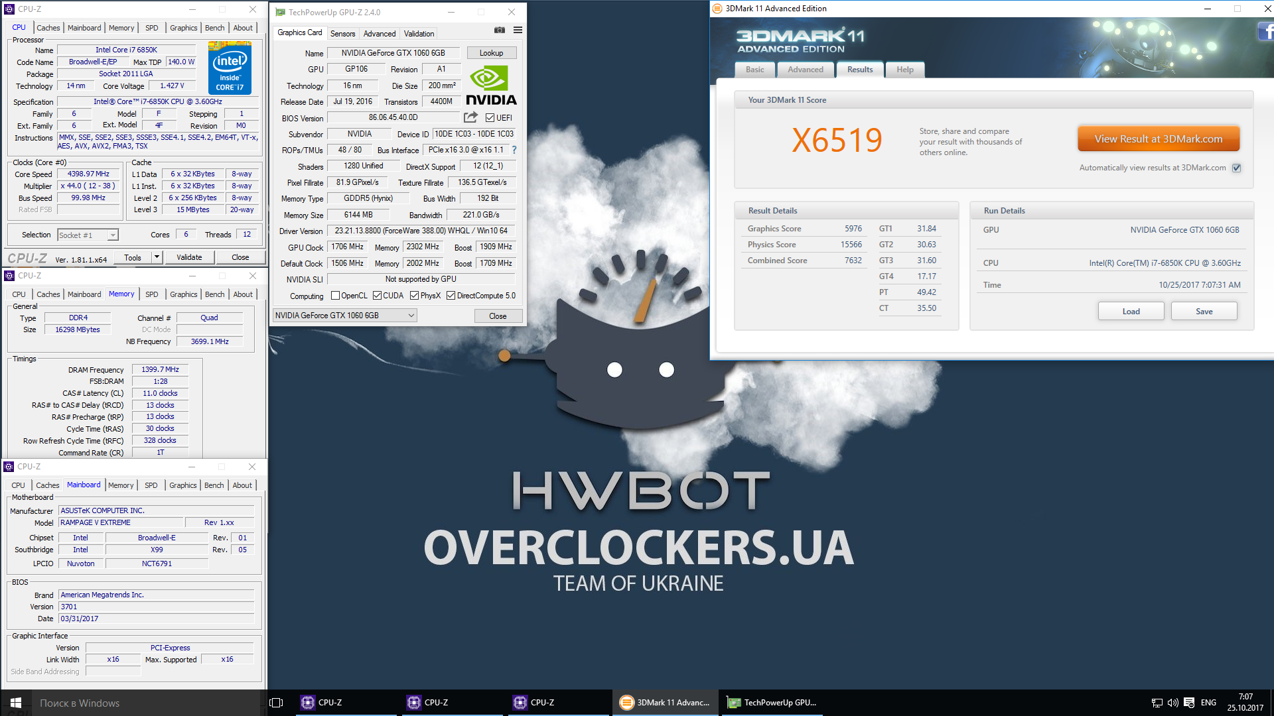Click the Tools button in CPU-Z

(133, 257)
